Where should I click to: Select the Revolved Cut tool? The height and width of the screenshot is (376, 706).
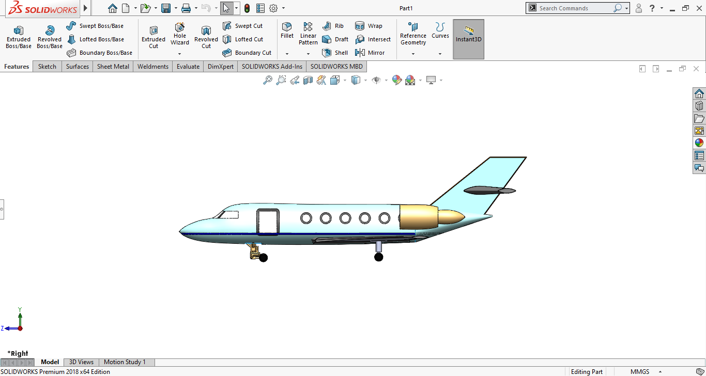point(206,38)
